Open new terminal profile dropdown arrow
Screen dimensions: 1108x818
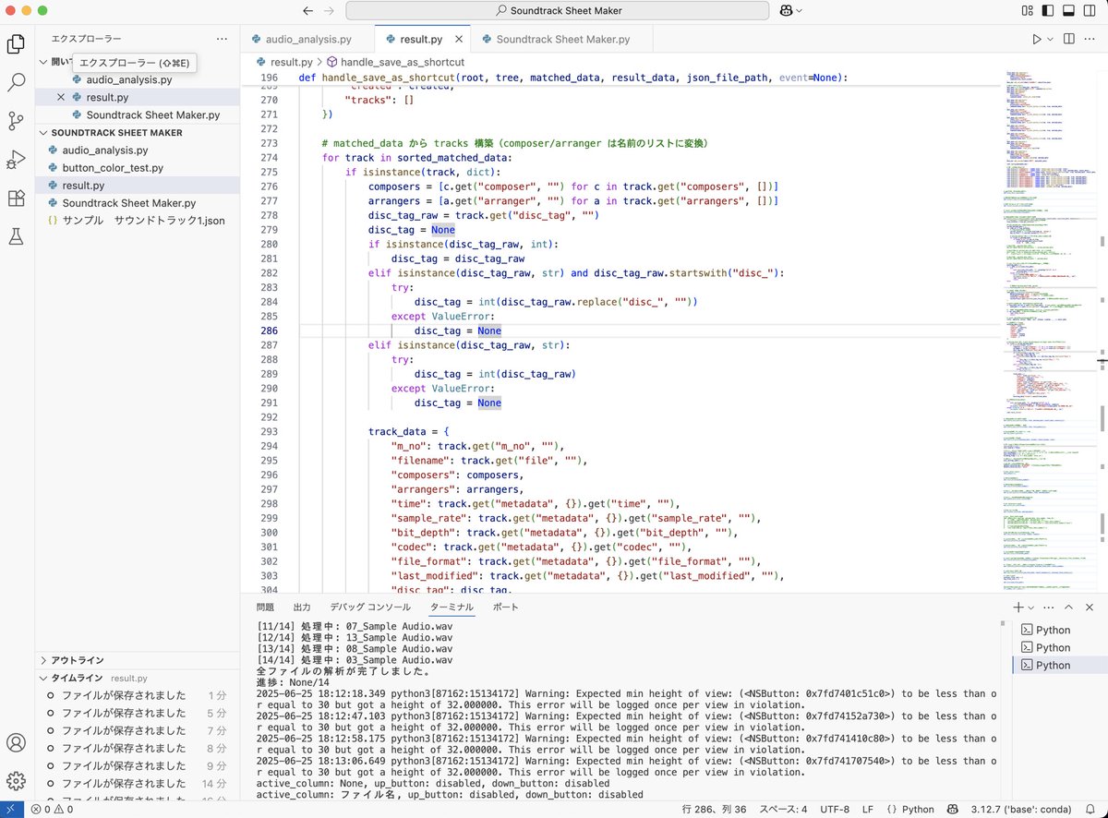click(1031, 607)
